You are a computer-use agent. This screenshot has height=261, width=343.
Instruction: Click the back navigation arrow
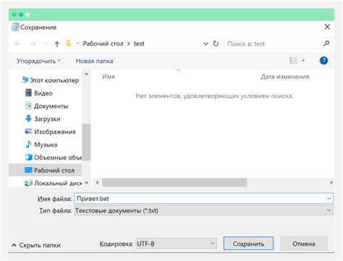tap(17, 44)
